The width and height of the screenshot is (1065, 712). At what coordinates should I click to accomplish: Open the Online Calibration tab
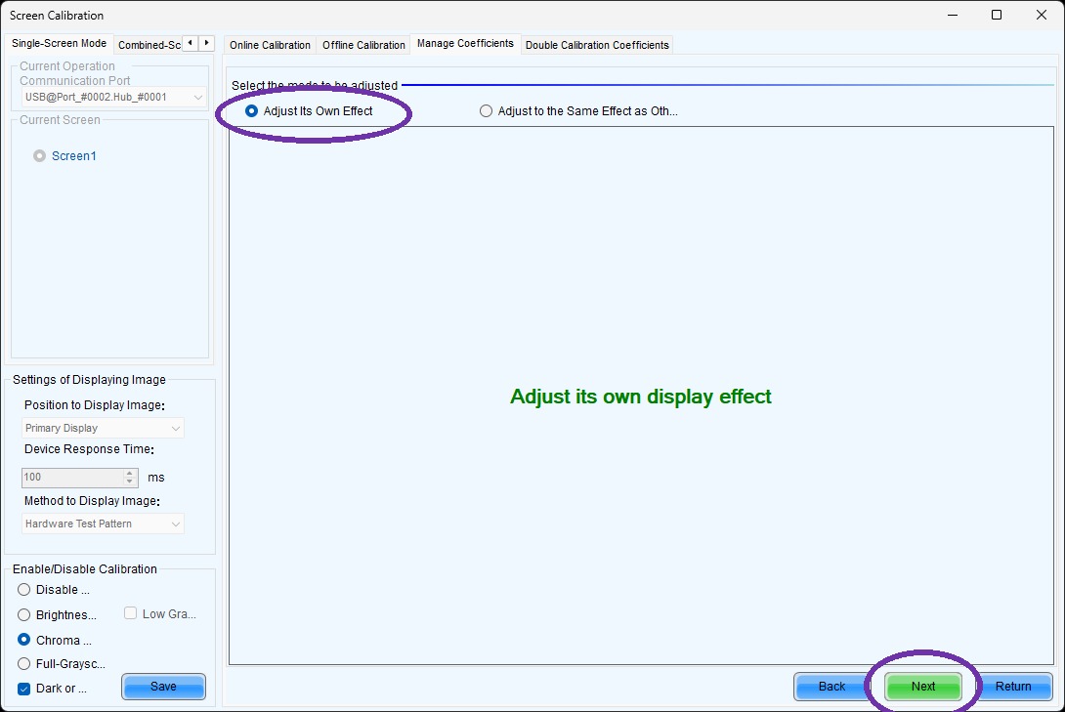click(270, 45)
